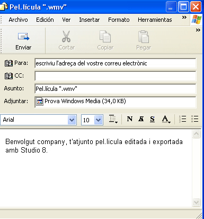Toggle underline S formatting
The width and height of the screenshot is (204, 219).
(152, 119)
